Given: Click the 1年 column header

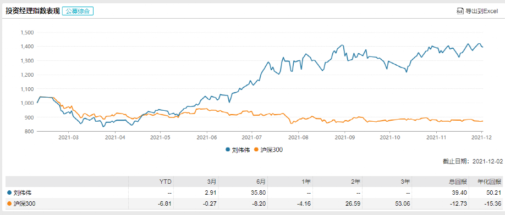Looking at the screenshot, I should [306, 182].
